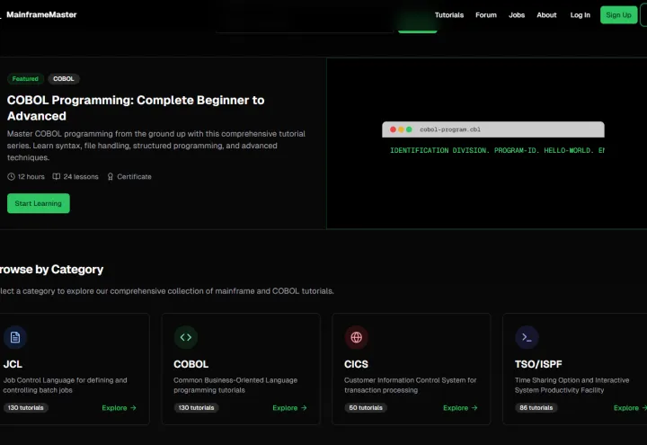The image size is (647, 445).
Task: Open the Tutorials nav item
Action: click(449, 15)
